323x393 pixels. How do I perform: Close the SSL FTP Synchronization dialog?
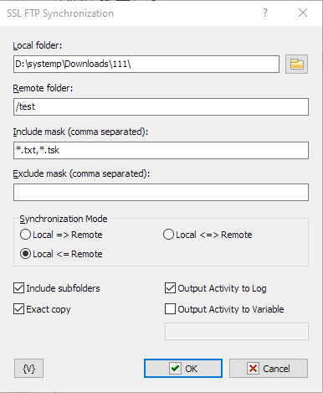303,13
